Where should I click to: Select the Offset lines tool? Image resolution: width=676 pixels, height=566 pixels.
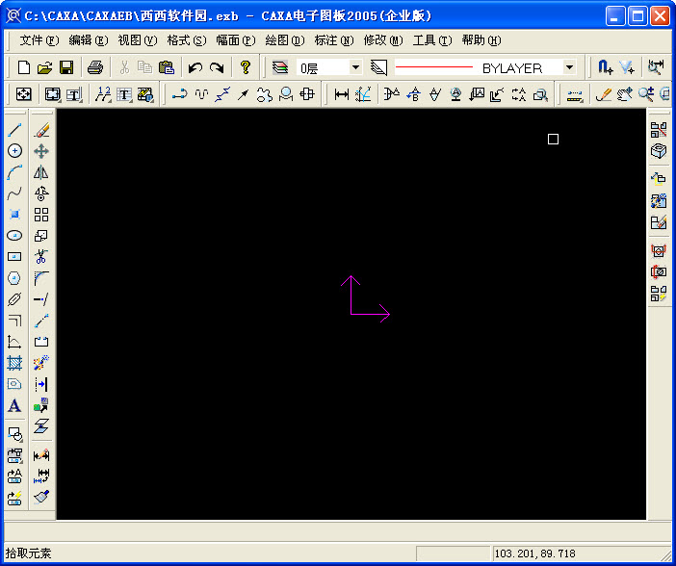(x=14, y=321)
